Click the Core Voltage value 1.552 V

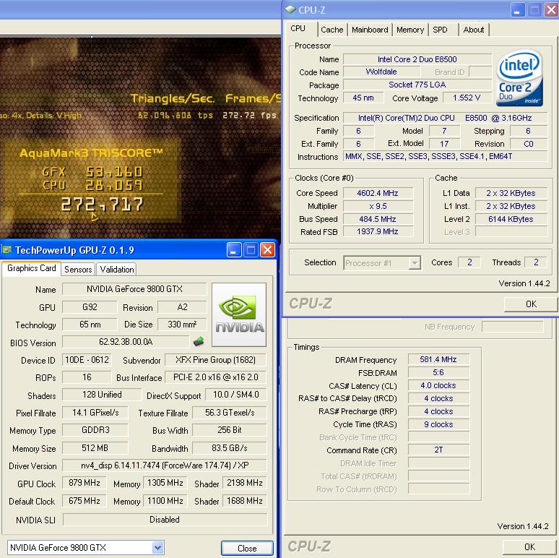(x=467, y=98)
